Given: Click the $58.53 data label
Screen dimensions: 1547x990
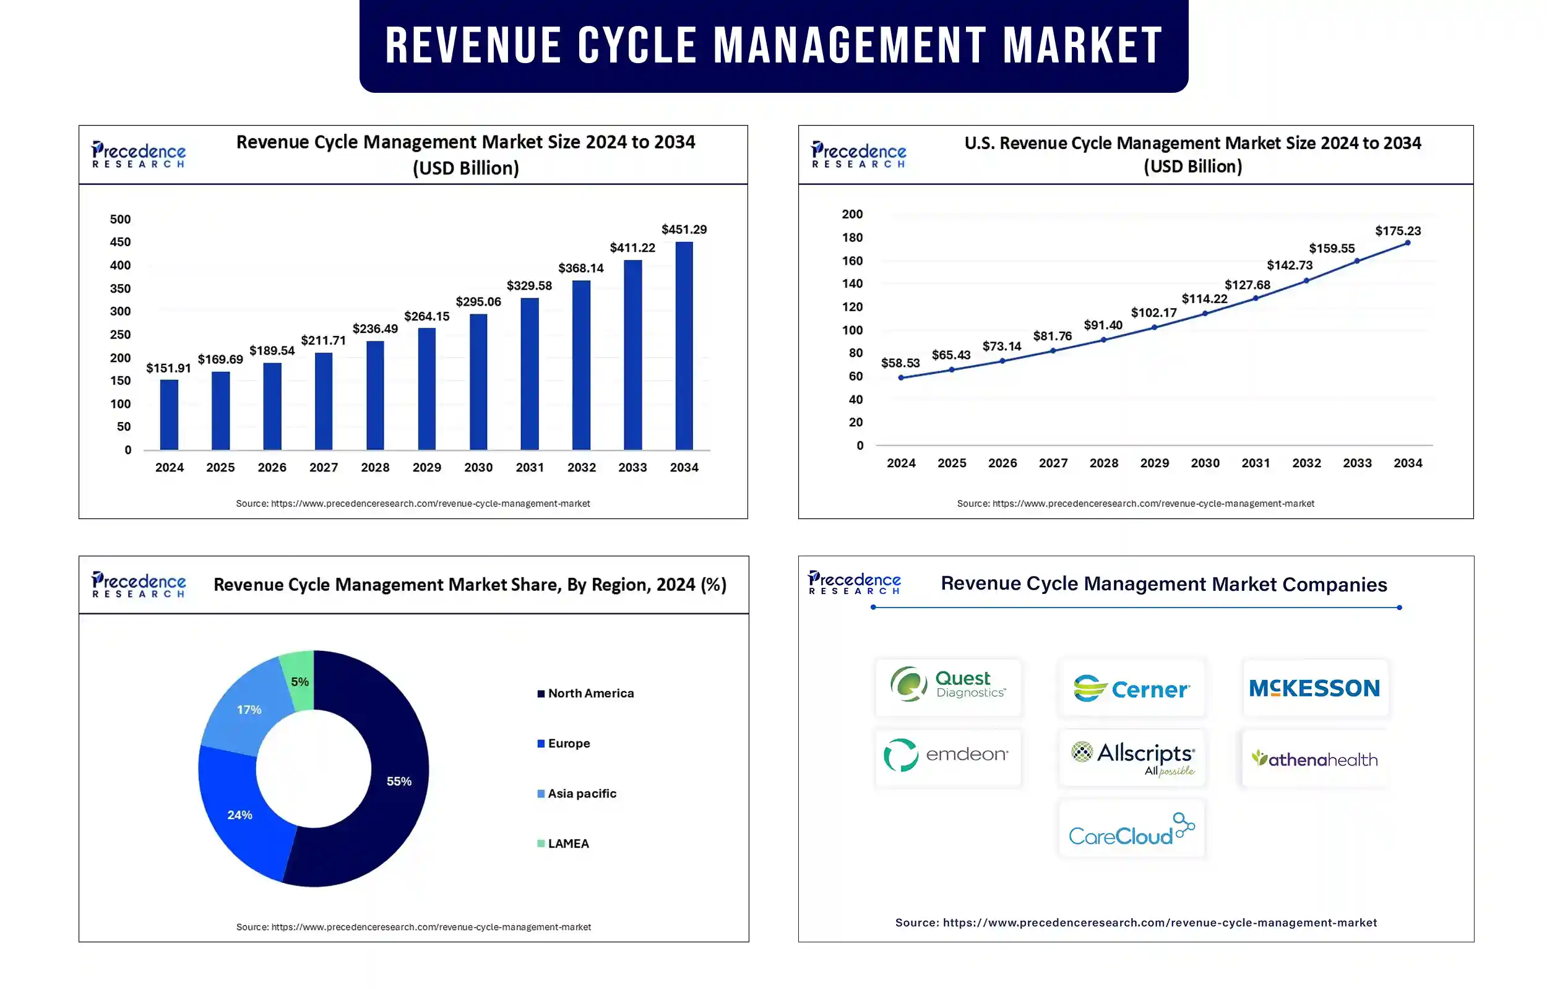Looking at the screenshot, I should [x=900, y=363].
